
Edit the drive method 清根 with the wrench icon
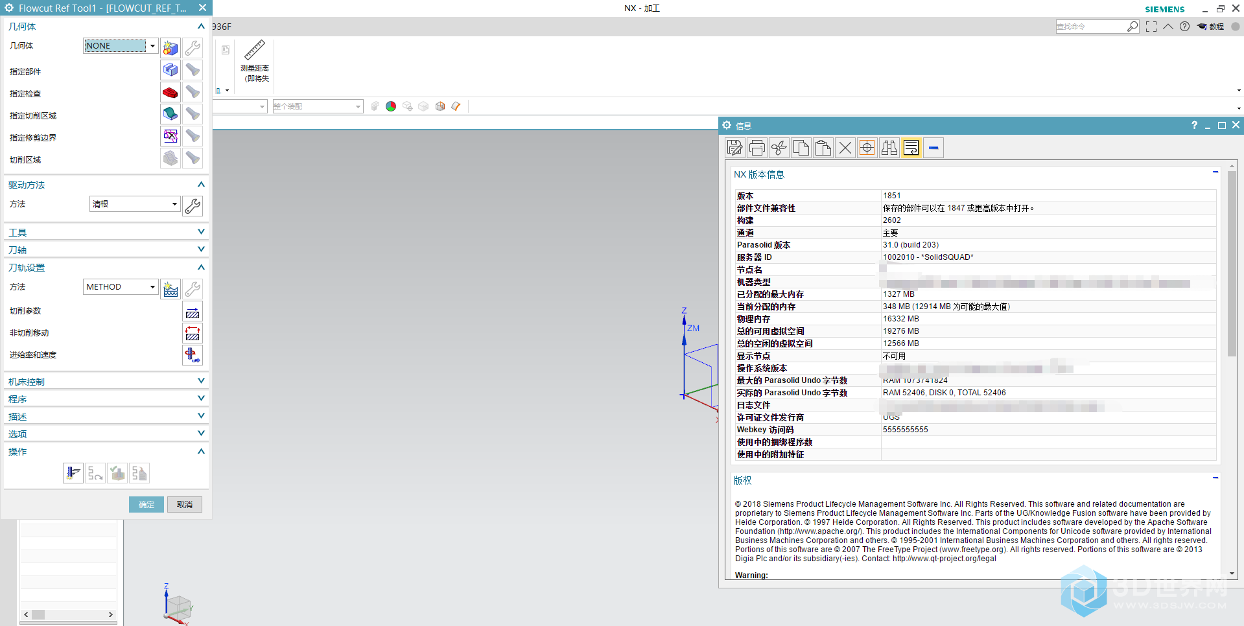pos(193,206)
